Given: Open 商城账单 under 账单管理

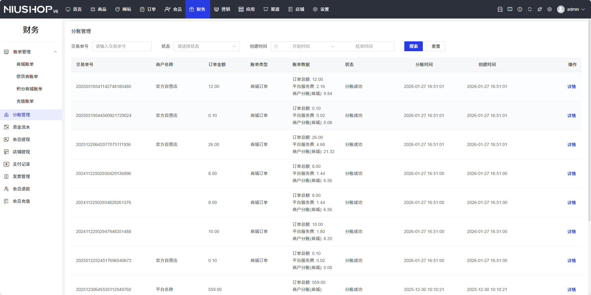Looking at the screenshot, I should (25, 64).
